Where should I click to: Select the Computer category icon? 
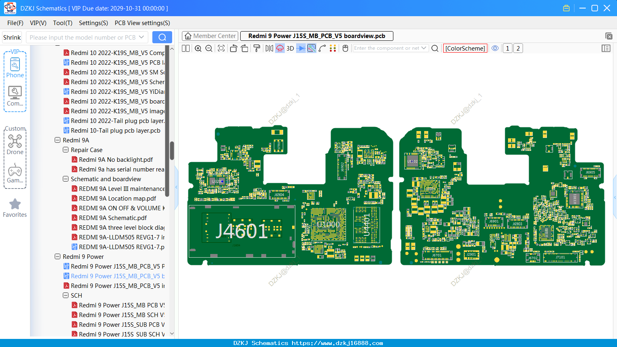point(15,96)
